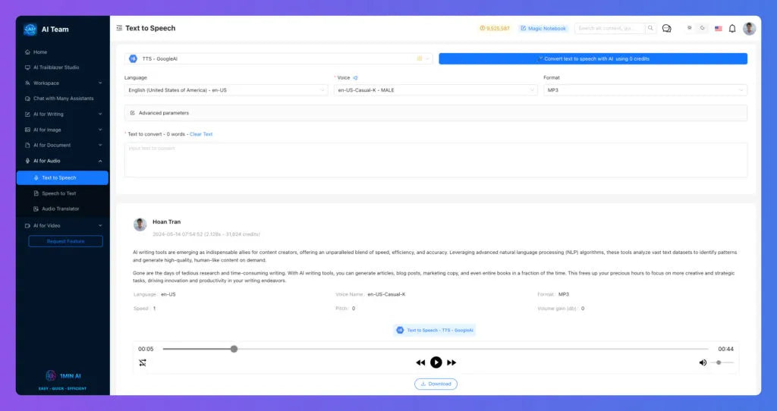Toggle the dark mode moon icon
777x411 pixels.
click(702, 28)
